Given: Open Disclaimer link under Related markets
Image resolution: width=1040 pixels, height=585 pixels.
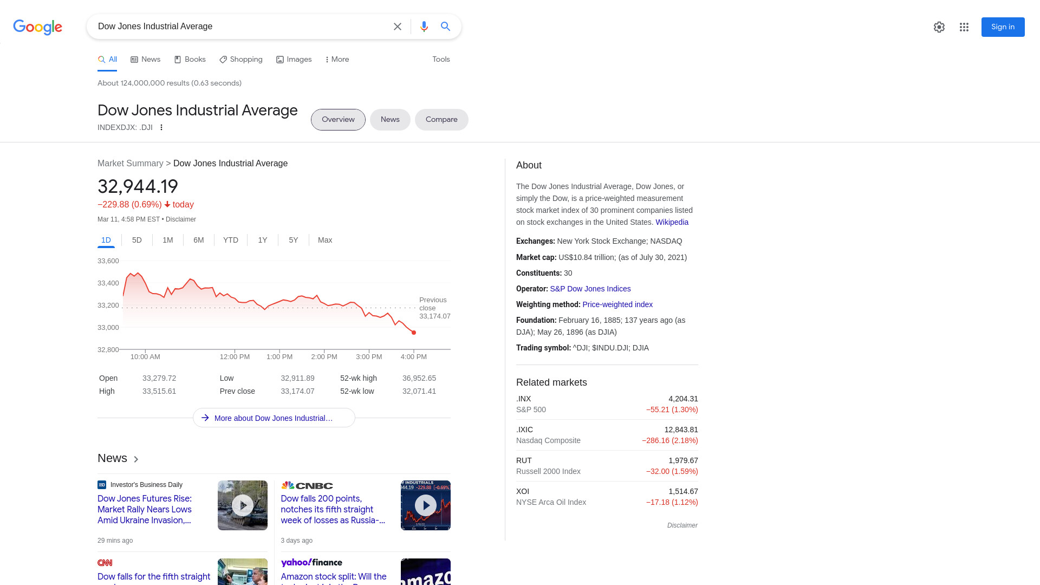Looking at the screenshot, I should 682,525.
